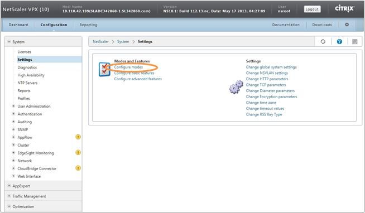Expand the SNMP node

click(x=13, y=129)
